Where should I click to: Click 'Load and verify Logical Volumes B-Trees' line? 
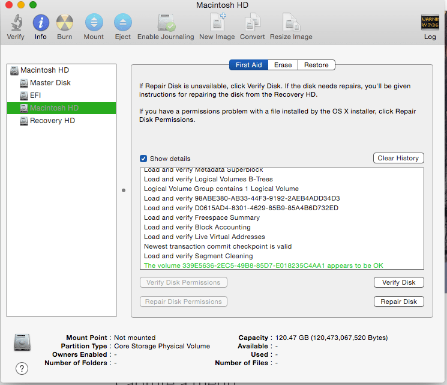[x=208, y=179]
